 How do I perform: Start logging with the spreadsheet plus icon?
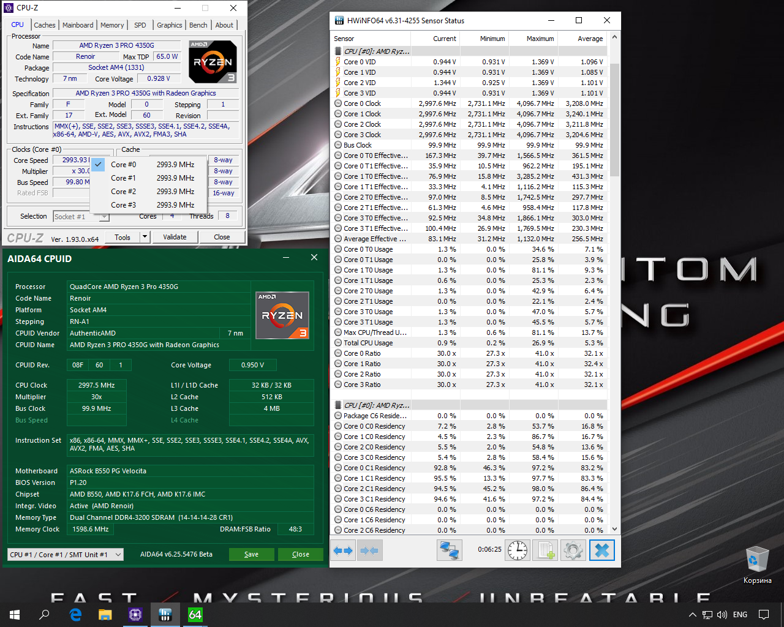(545, 550)
